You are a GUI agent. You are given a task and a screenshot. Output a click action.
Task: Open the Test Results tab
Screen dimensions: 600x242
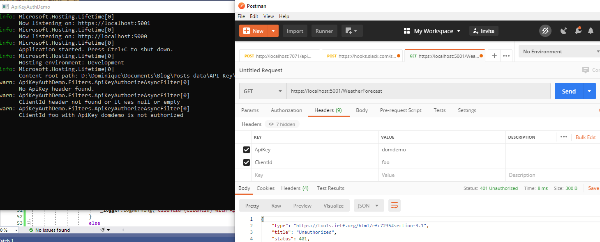[x=330, y=188]
